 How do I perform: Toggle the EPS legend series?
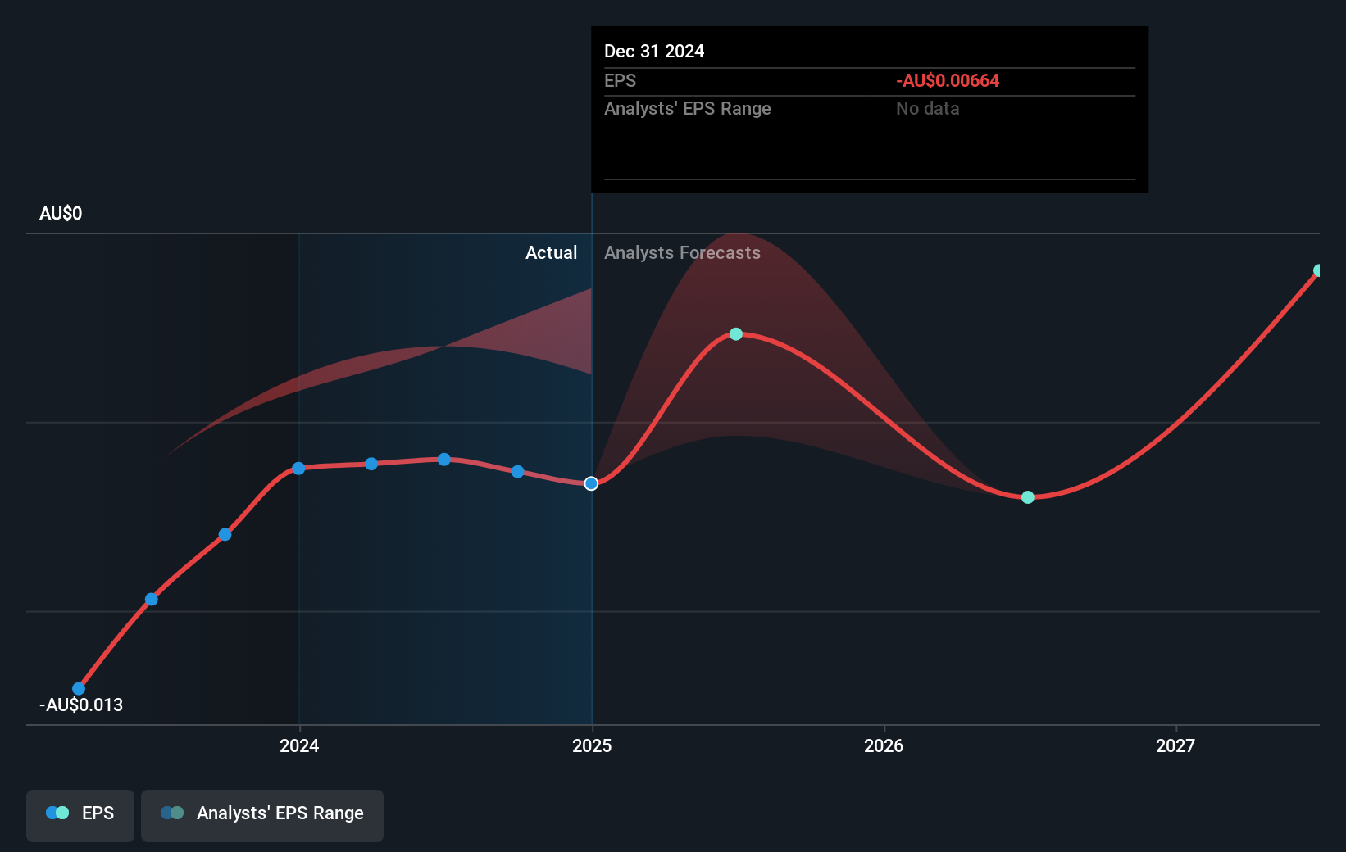click(80, 815)
